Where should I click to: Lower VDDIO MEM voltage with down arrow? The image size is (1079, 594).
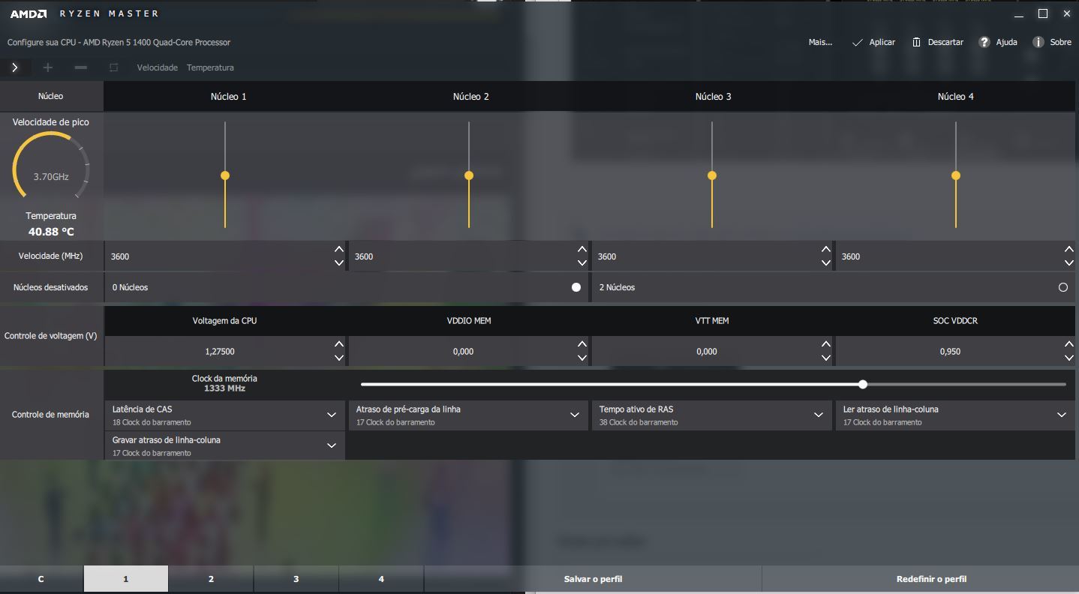tap(582, 358)
